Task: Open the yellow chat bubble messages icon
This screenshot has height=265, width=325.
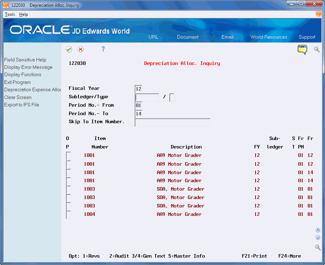Action: coord(303,49)
